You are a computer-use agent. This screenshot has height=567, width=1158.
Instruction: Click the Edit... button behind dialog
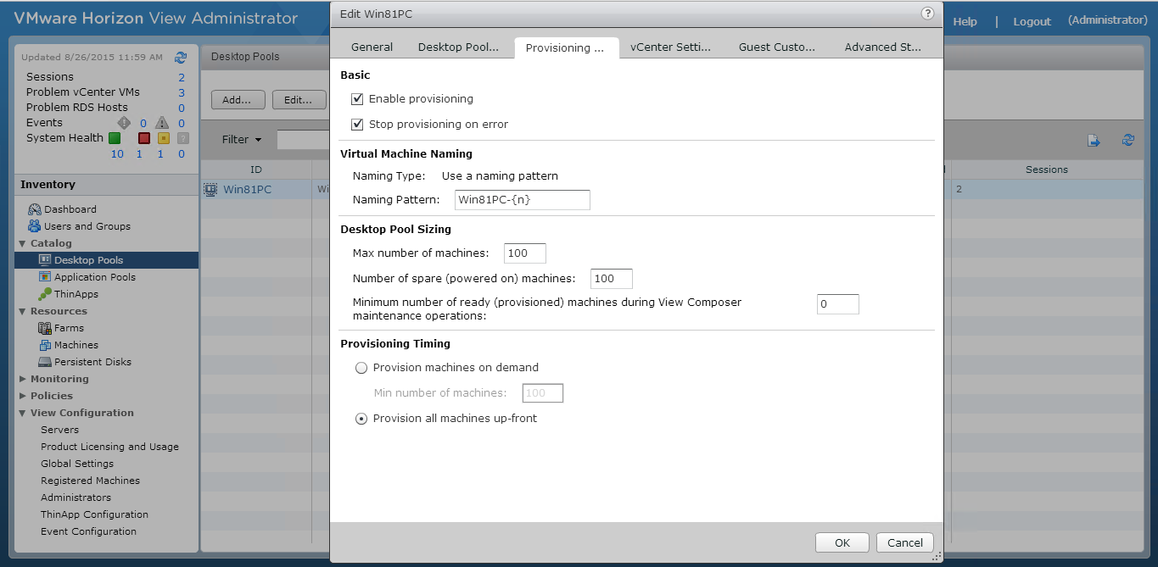(x=299, y=100)
